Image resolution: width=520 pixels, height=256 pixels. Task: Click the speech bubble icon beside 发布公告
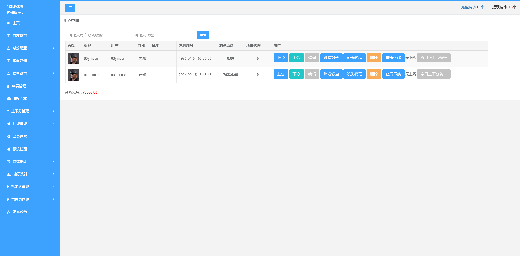(x=8, y=212)
